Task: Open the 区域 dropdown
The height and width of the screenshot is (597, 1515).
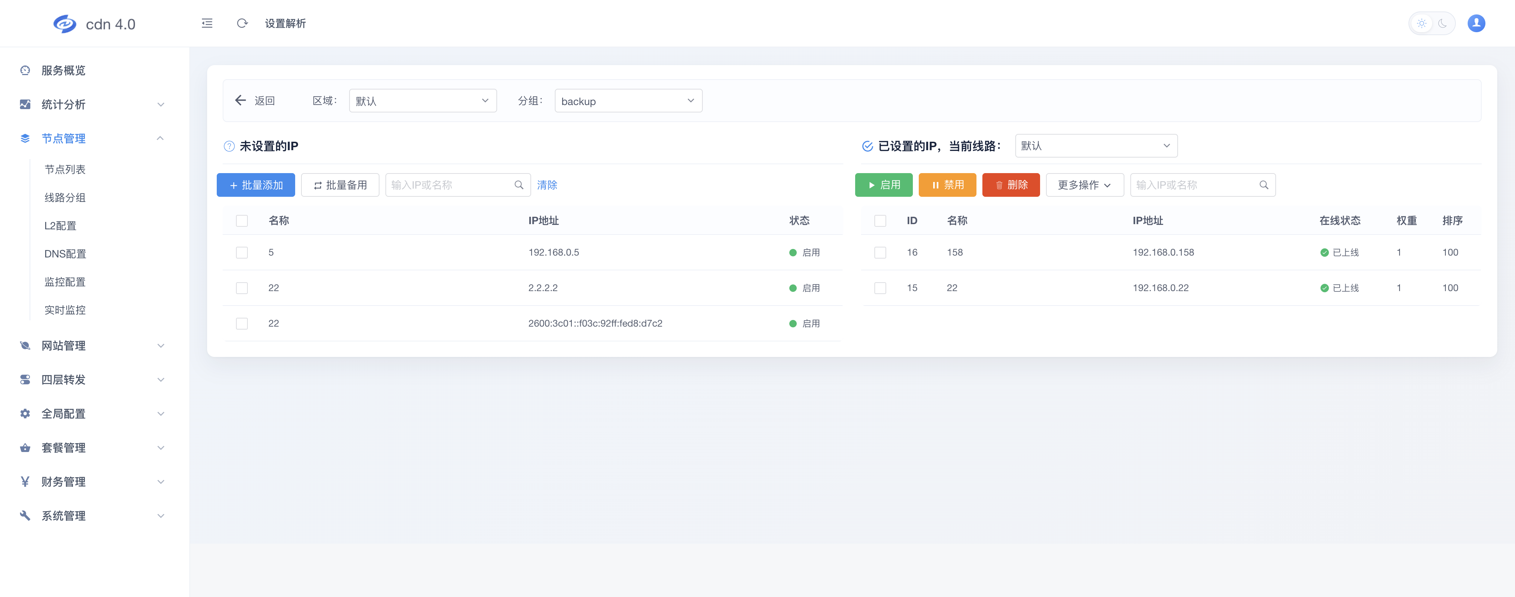Action: (x=423, y=101)
